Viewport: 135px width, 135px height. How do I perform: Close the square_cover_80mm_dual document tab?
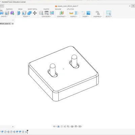tap(130, 6)
